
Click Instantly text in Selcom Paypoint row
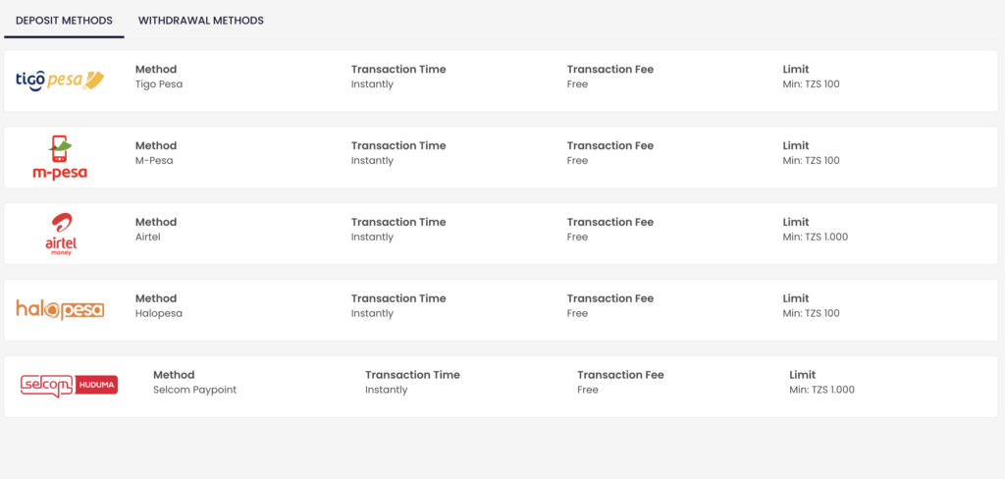coord(387,390)
